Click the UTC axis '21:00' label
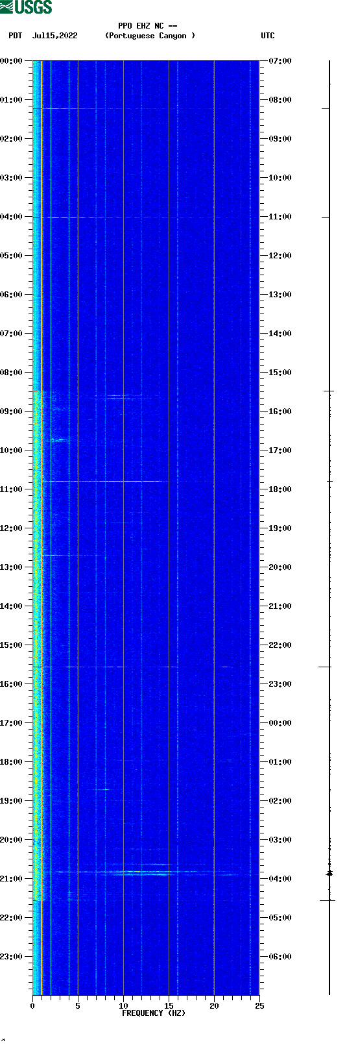The height and width of the screenshot is (1047, 358). (280, 606)
